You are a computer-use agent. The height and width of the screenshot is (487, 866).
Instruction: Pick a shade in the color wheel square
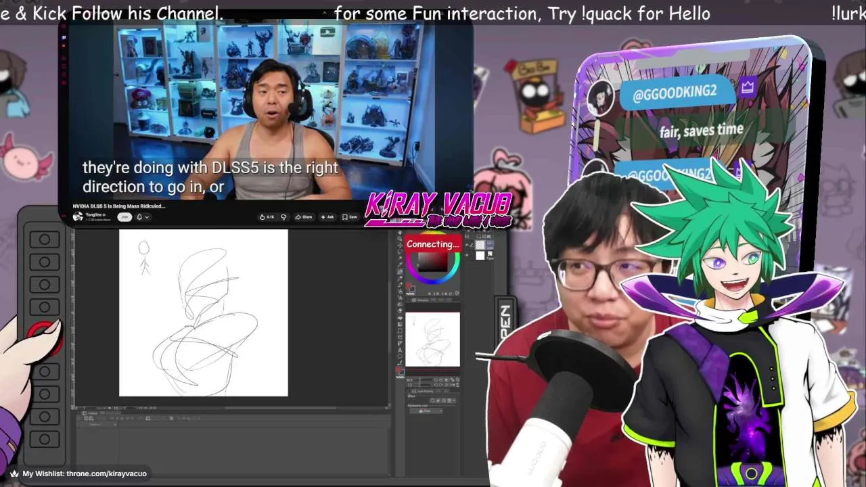click(x=432, y=263)
